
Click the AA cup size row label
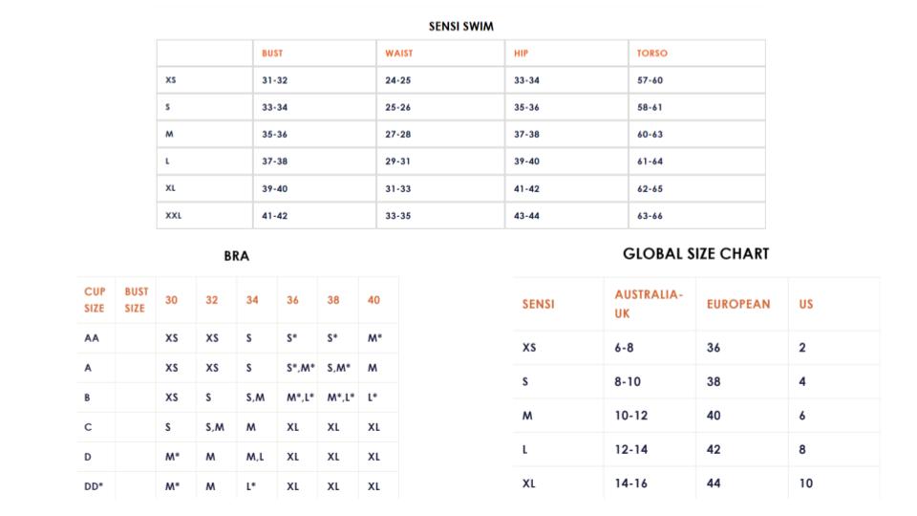click(x=92, y=338)
